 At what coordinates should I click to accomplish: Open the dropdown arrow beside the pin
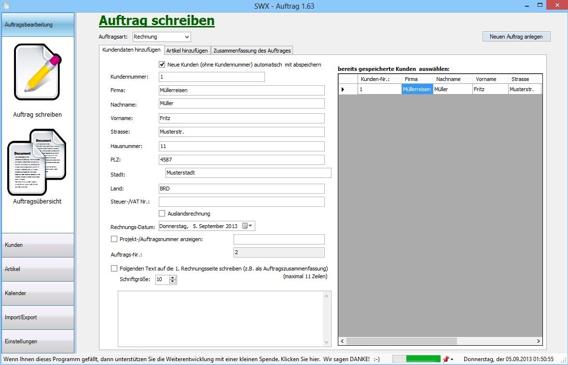tap(452, 360)
